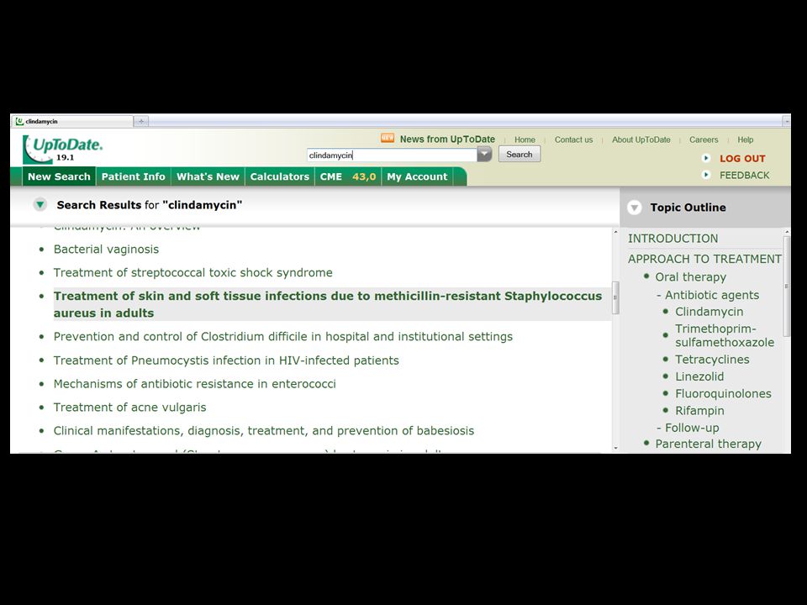Open the Calculators tab
Viewport: 807px width, 605px height.
pos(279,176)
